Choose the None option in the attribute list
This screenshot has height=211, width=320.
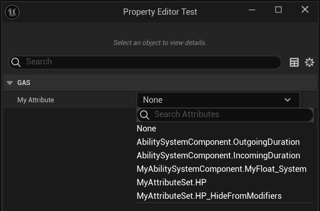[x=146, y=128]
